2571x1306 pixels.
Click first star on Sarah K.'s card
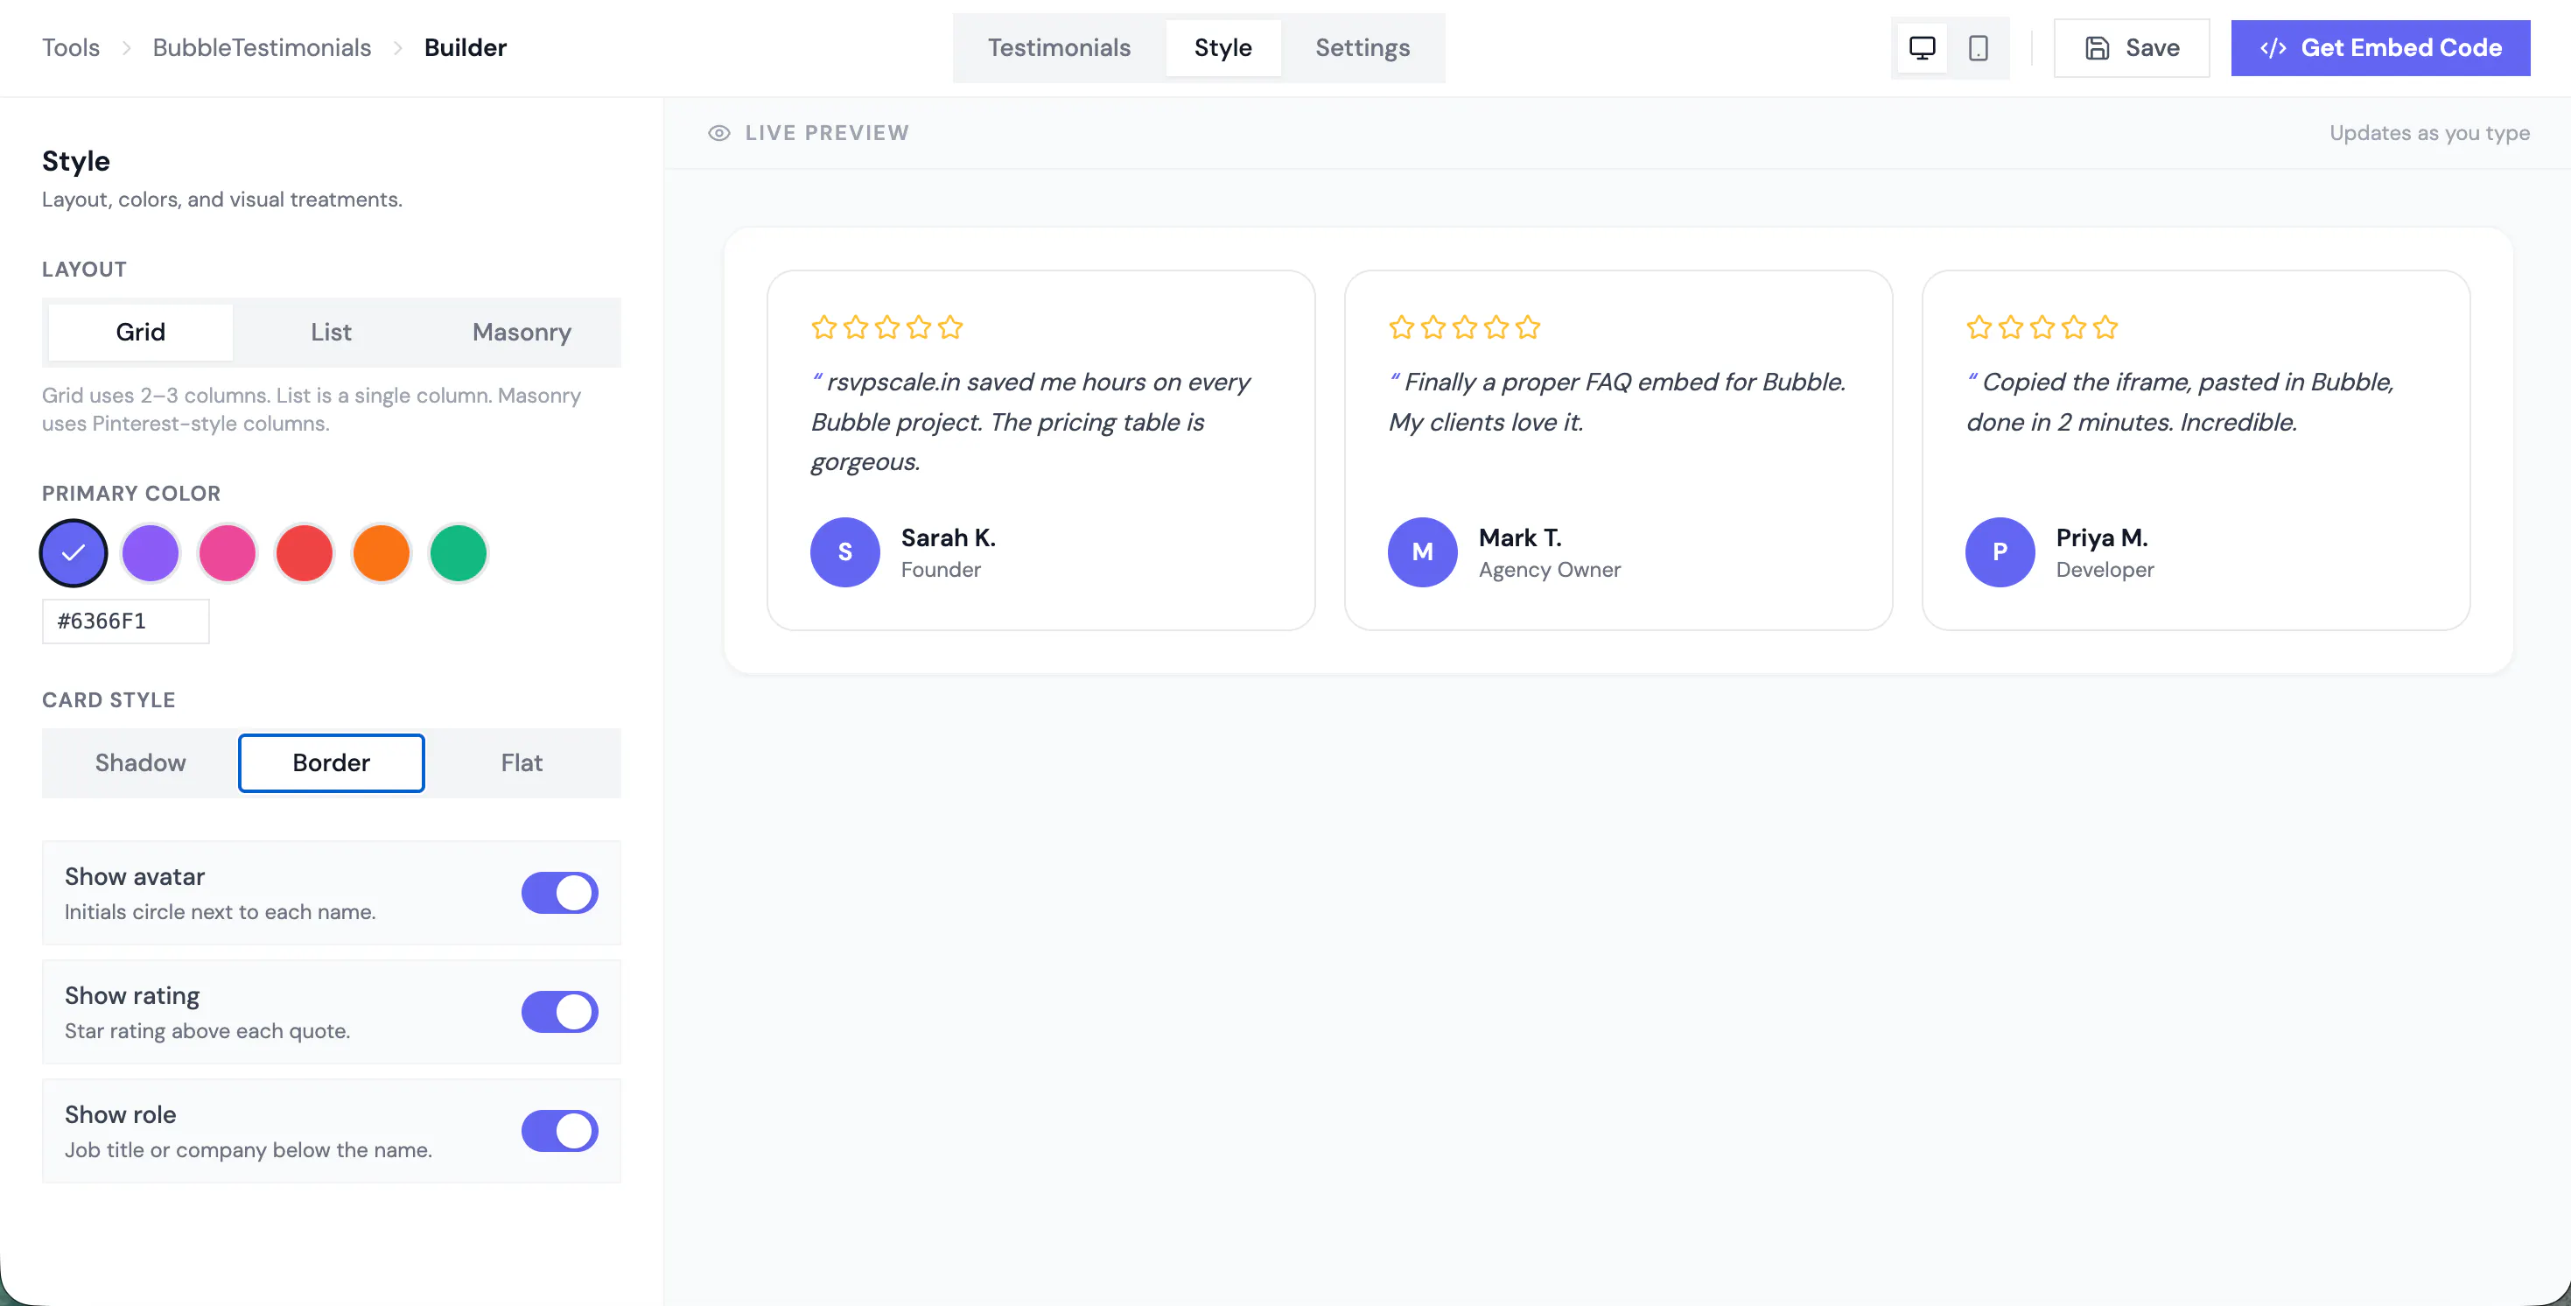[x=823, y=326]
